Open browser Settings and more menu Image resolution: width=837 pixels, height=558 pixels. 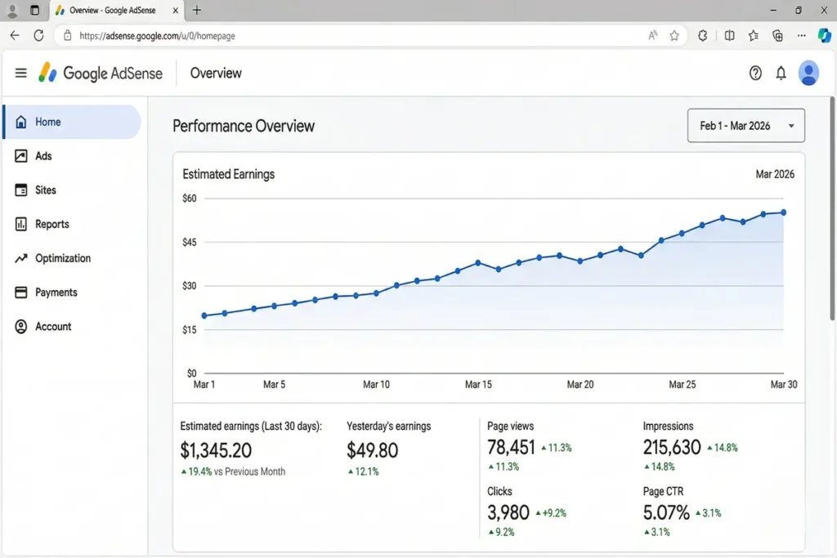pos(802,36)
